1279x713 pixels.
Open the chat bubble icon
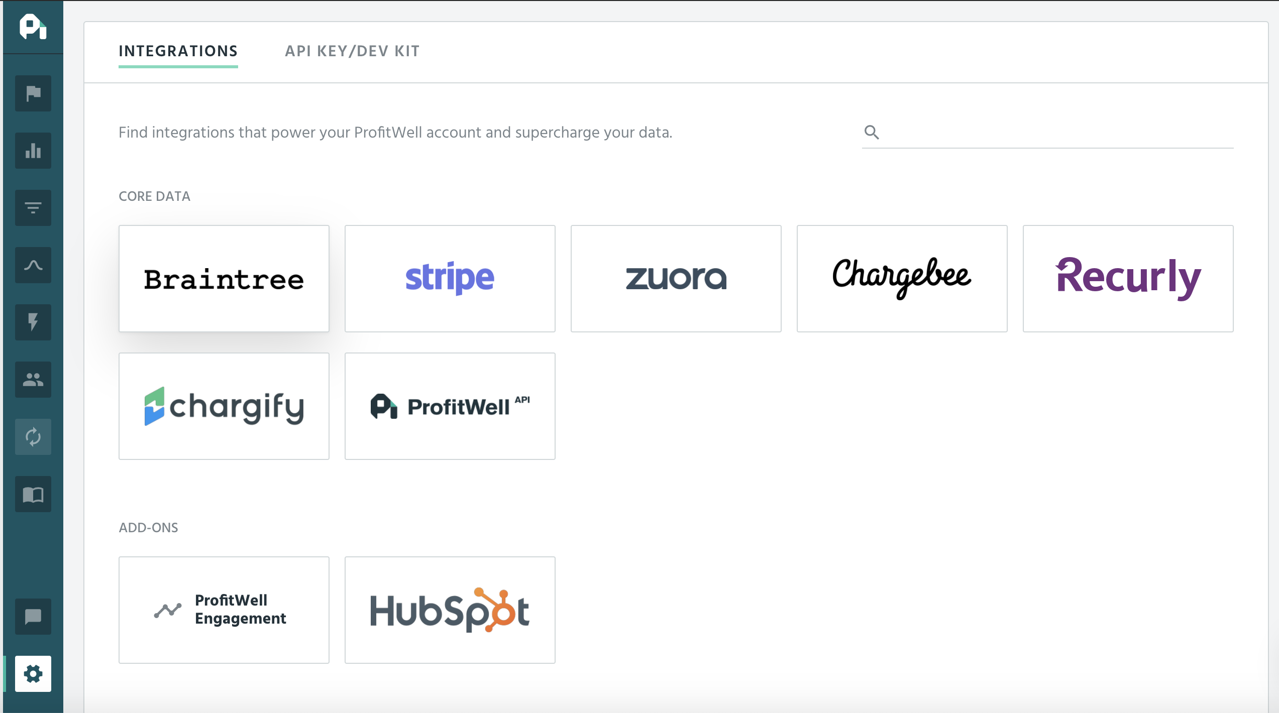33,617
